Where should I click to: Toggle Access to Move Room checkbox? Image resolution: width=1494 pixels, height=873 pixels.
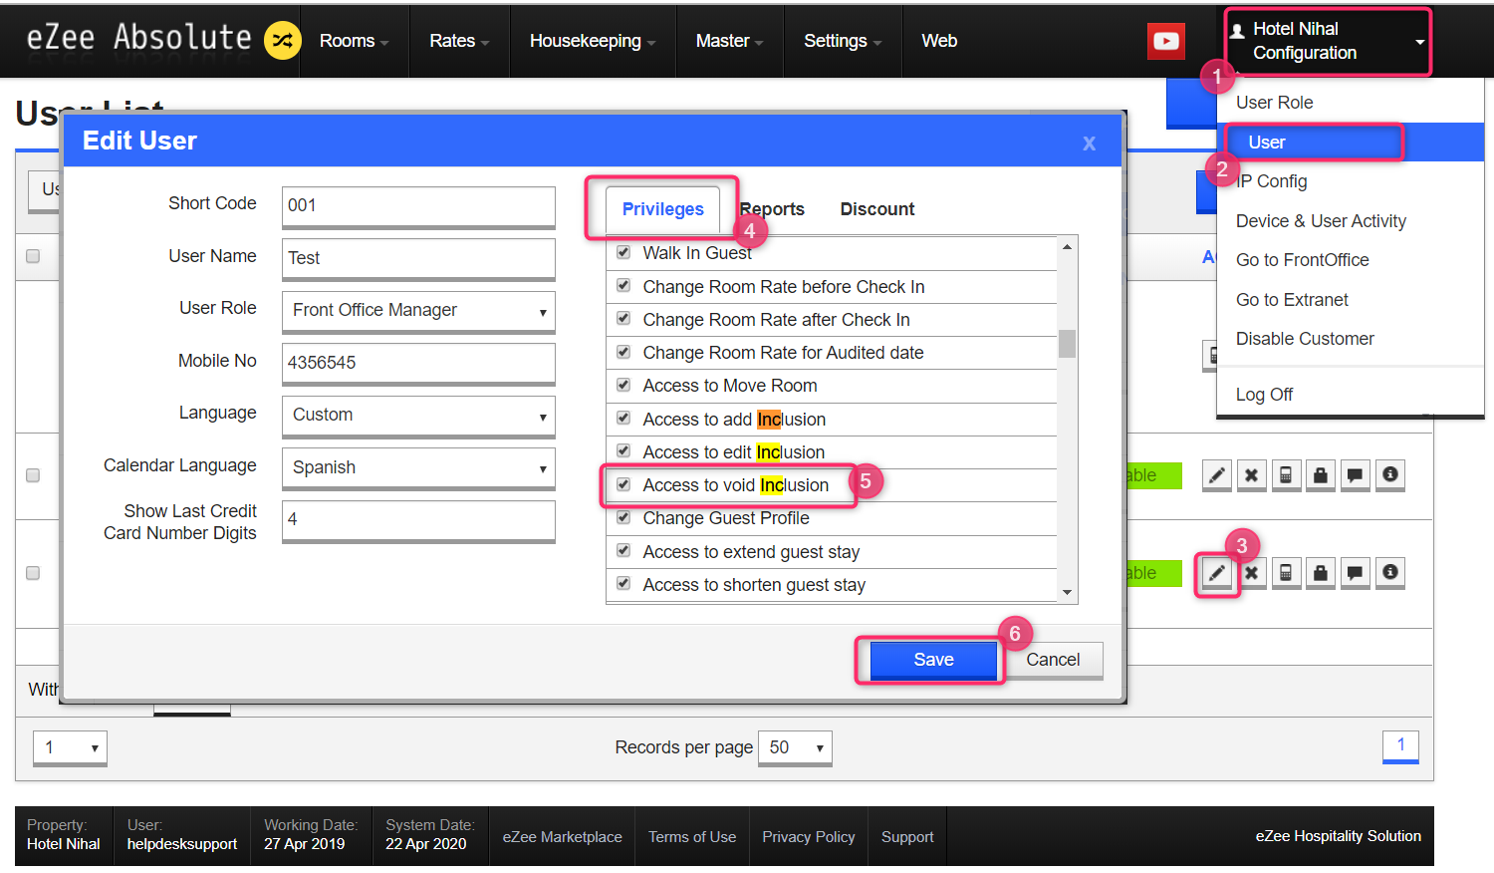tap(623, 385)
